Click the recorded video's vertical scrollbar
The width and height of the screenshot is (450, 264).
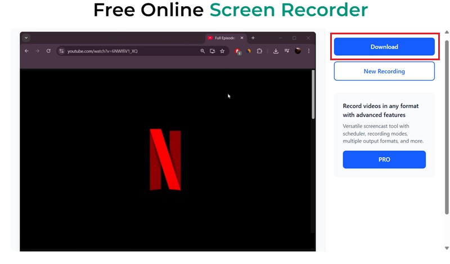pos(313,96)
